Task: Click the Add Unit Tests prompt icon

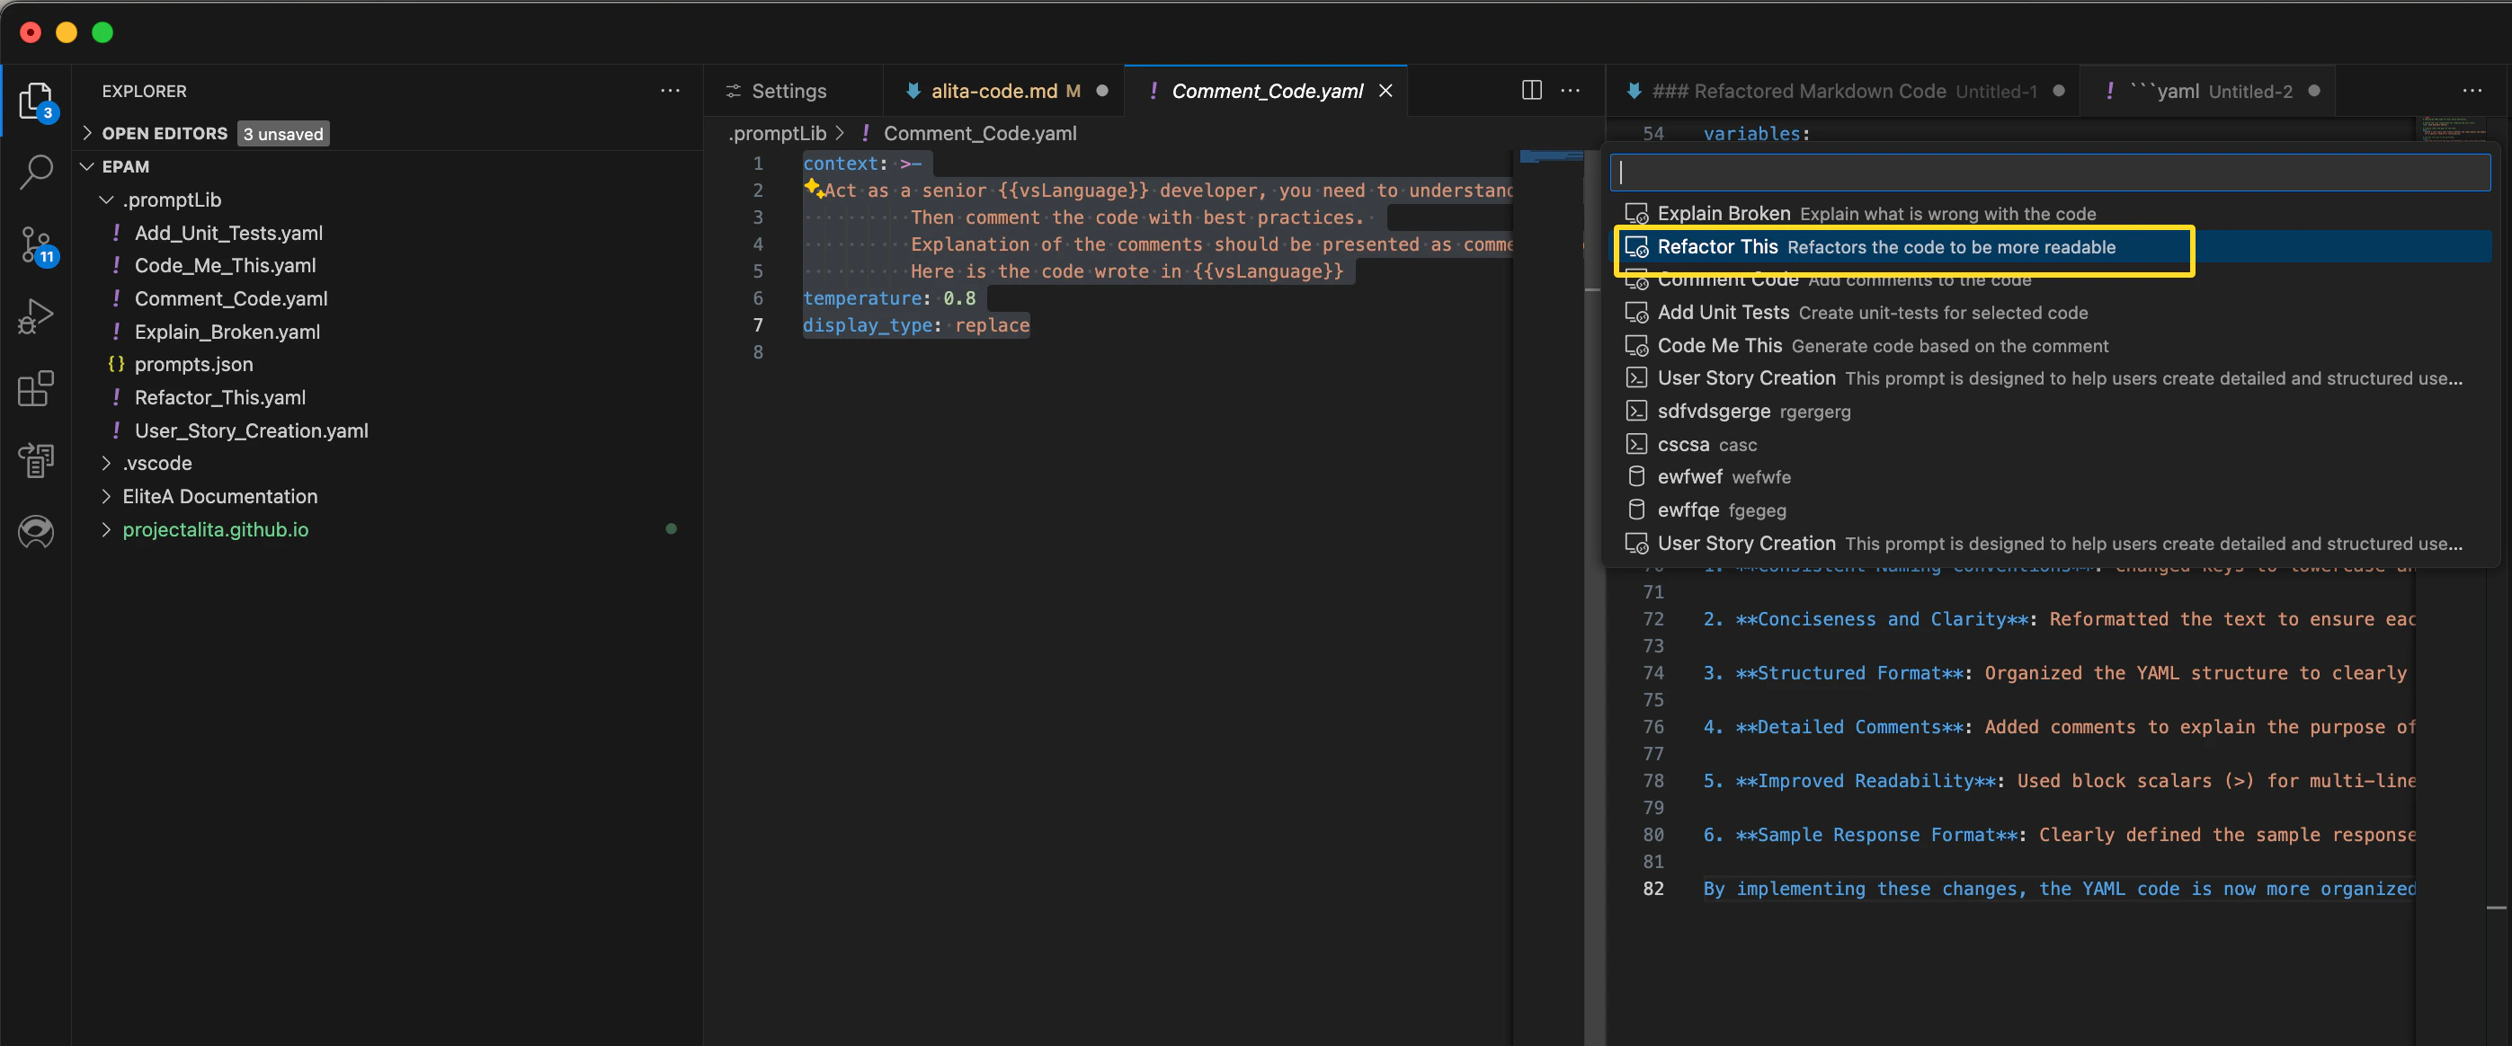Action: 1636,313
